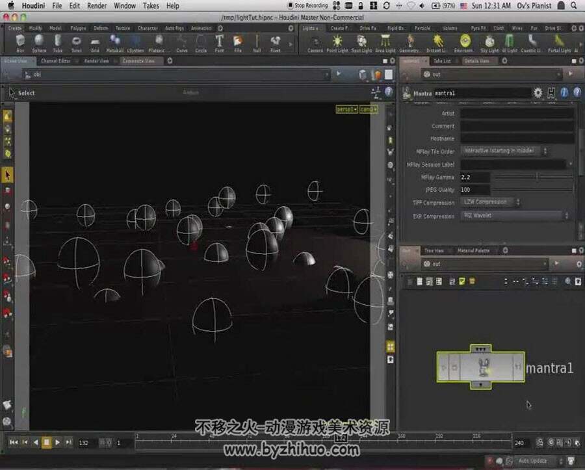Add a Spot Light

coord(361,44)
